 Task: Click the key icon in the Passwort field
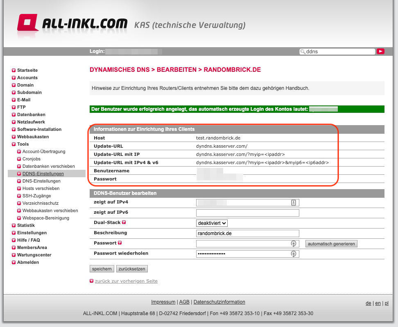point(294,244)
